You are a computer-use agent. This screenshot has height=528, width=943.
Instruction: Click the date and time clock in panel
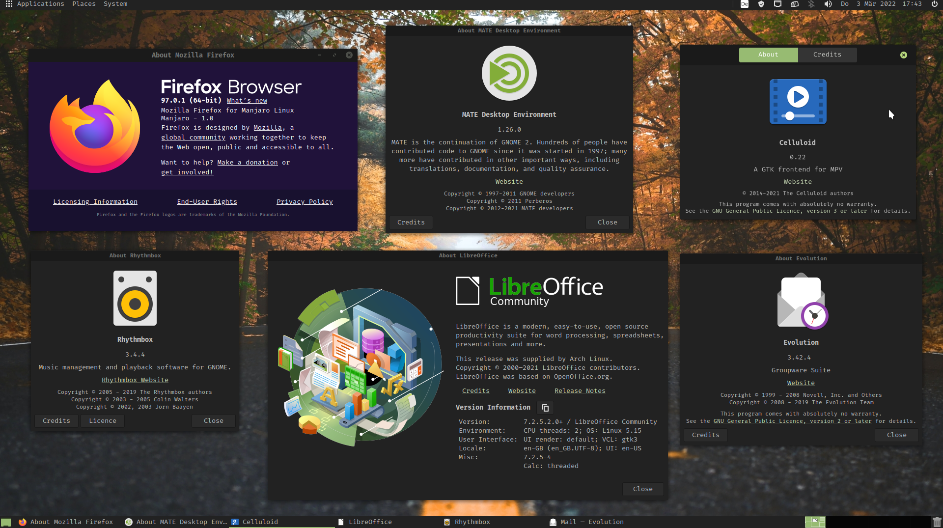pos(881,4)
